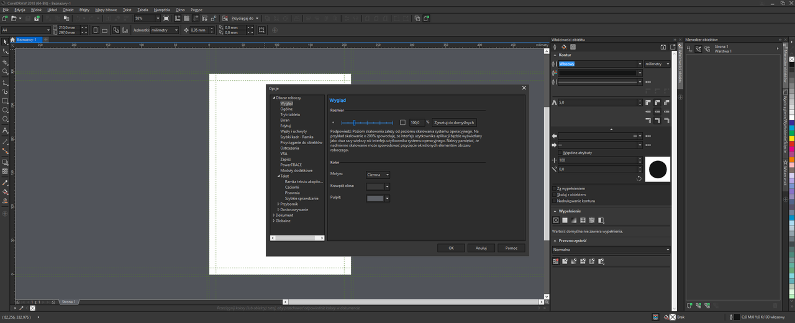
Task: Open the Narzędzia menu
Action: 162,10
